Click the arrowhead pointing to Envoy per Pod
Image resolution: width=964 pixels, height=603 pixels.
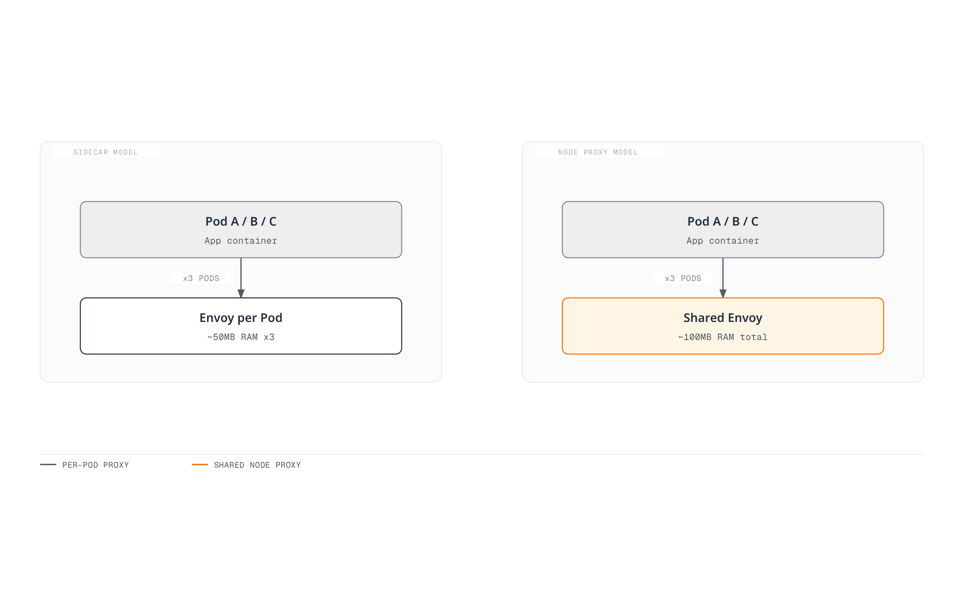click(241, 293)
